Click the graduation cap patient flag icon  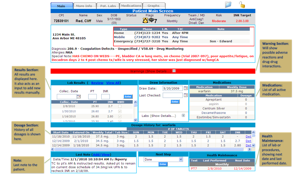pyautogui.click(x=151, y=20)
